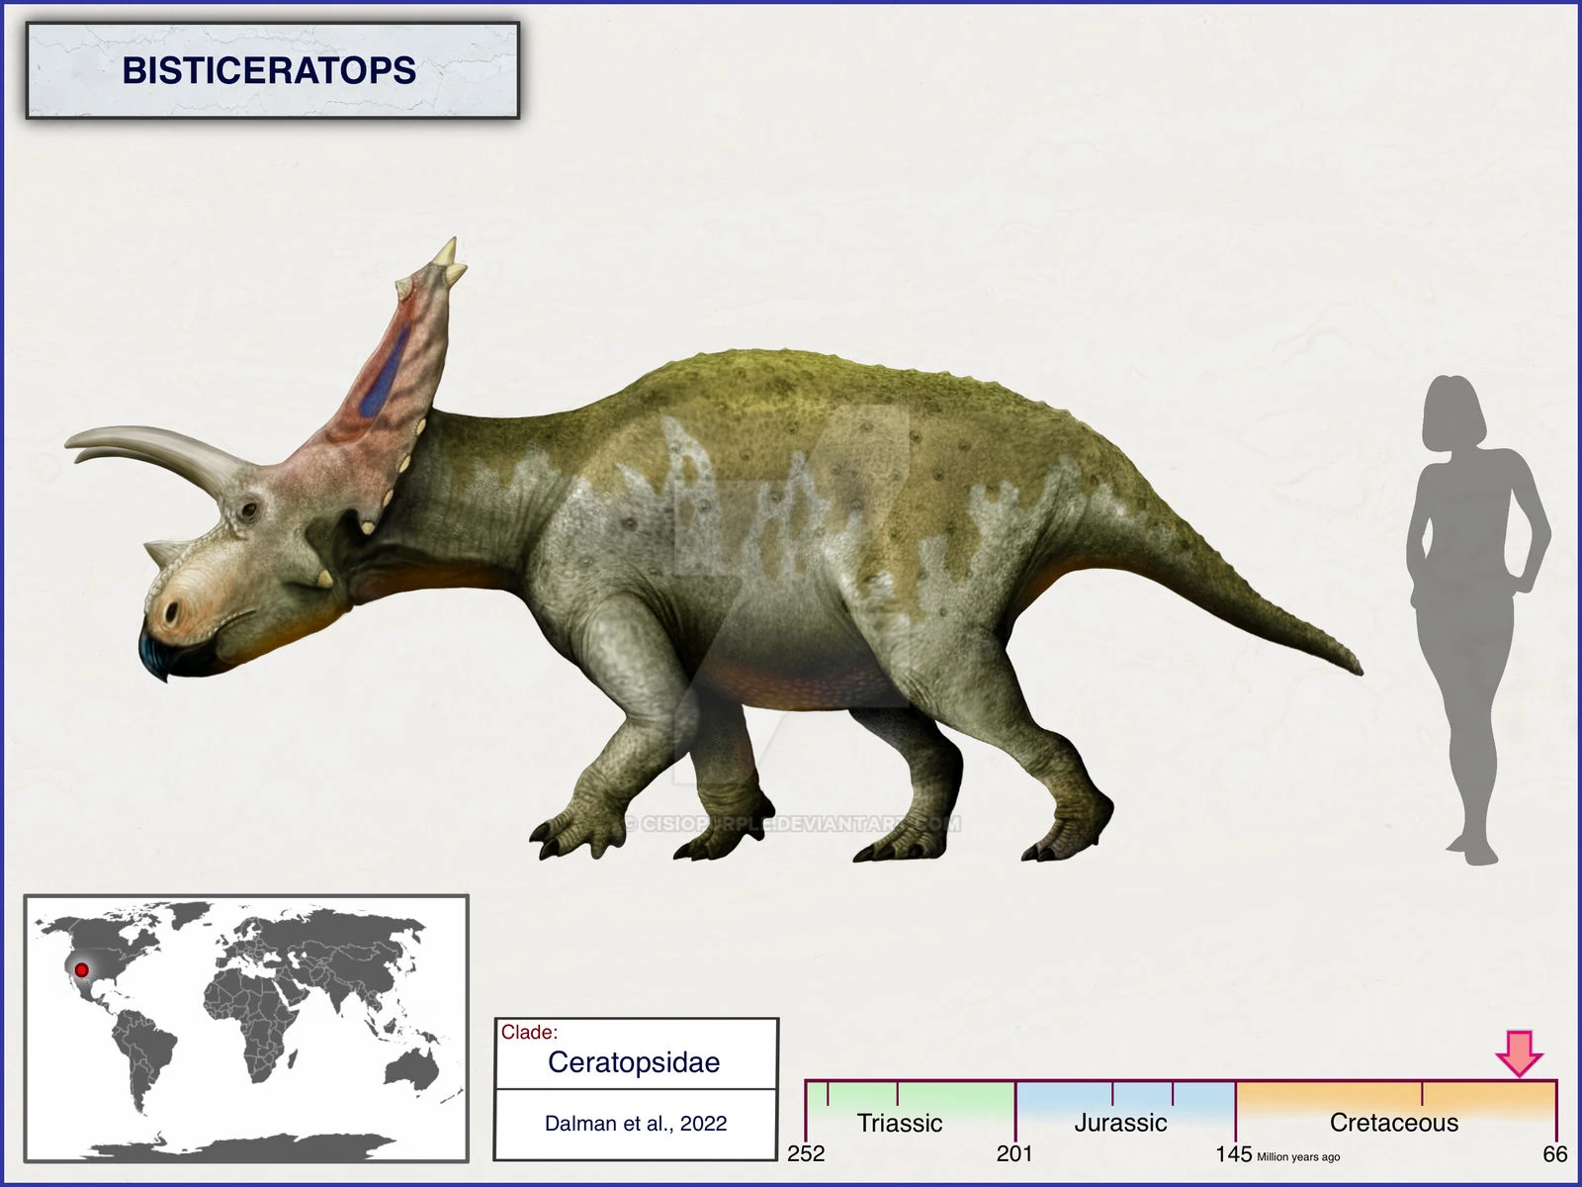Open the world map thumbnail
The height and width of the screenshot is (1187, 1582).
coord(246,1028)
